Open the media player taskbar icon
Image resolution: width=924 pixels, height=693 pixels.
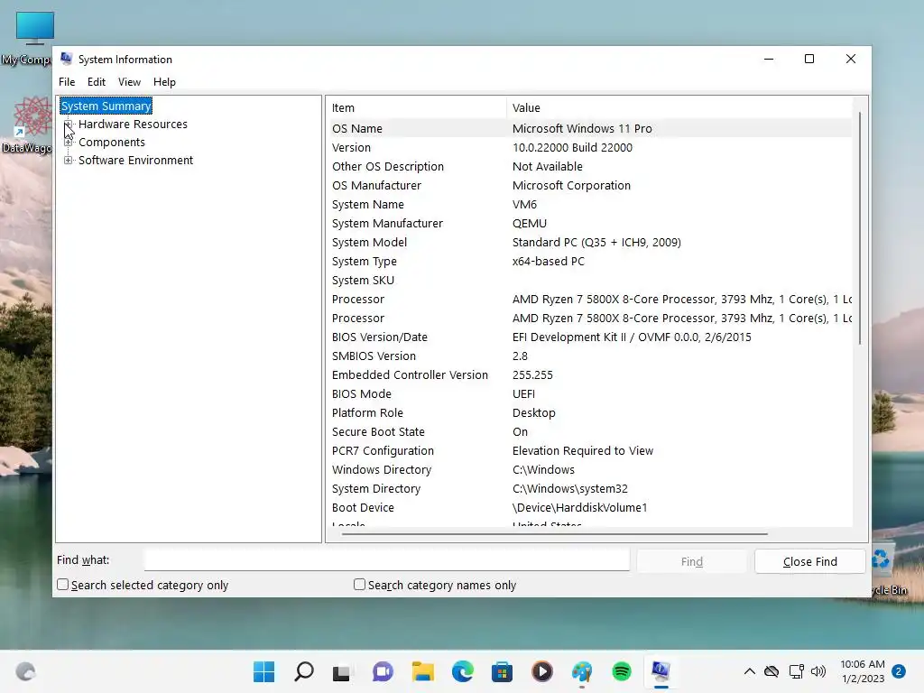pyautogui.click(x=542, y=671)
